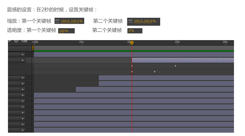Screen dimensions: 245x136
Task: Click the orange work-area start handle
Action: (33, 48)
